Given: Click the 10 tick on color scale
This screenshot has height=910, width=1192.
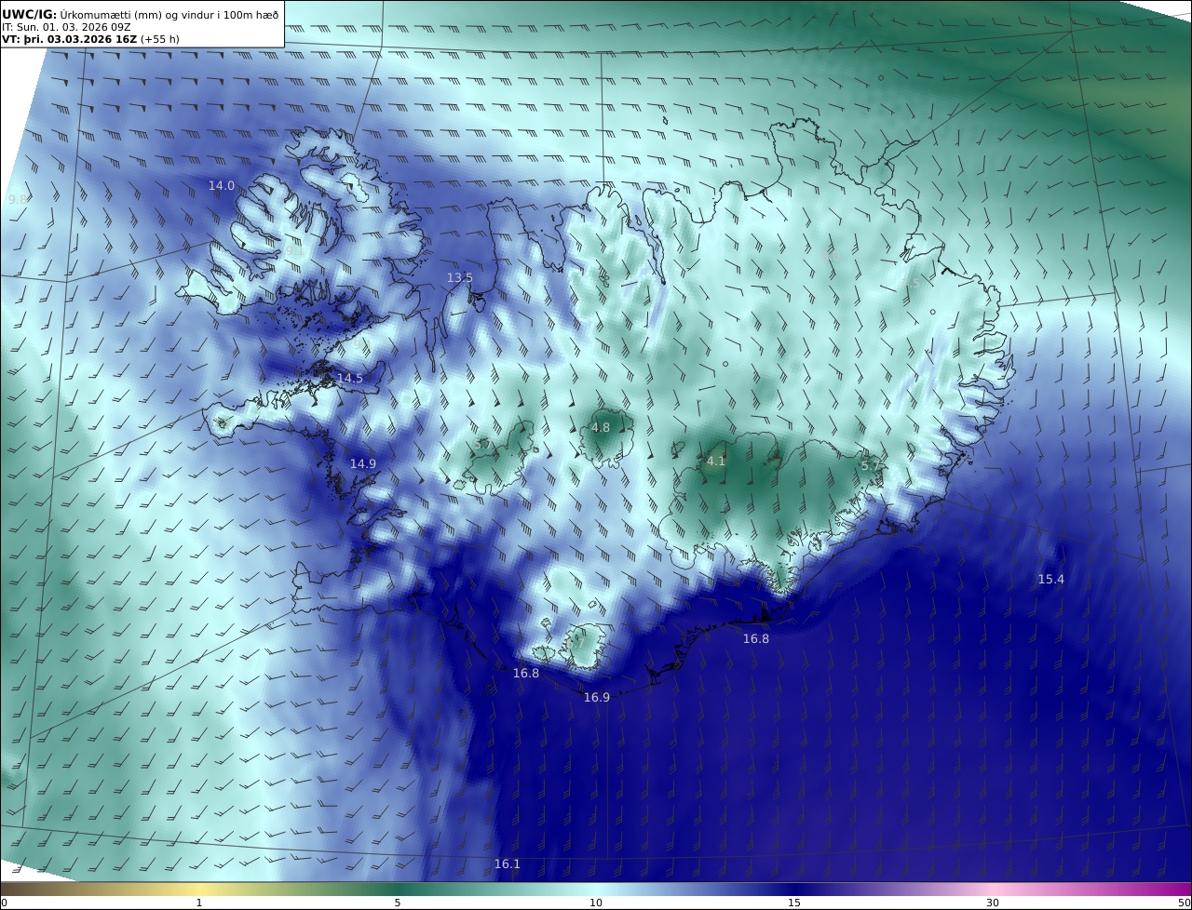Looking at the screenshot, I should (x=596, y=903).
